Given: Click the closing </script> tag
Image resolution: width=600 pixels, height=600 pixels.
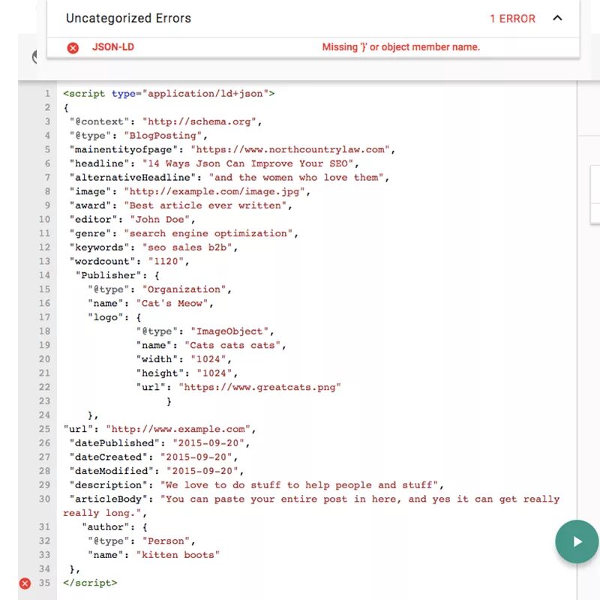Looking at the screenshot, I should pos(90,583).
